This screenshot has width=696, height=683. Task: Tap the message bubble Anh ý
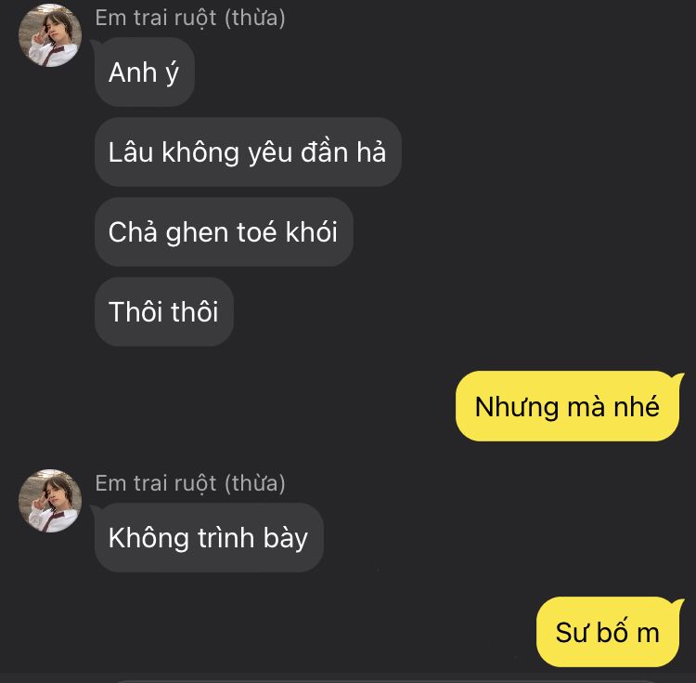point(145,72)
